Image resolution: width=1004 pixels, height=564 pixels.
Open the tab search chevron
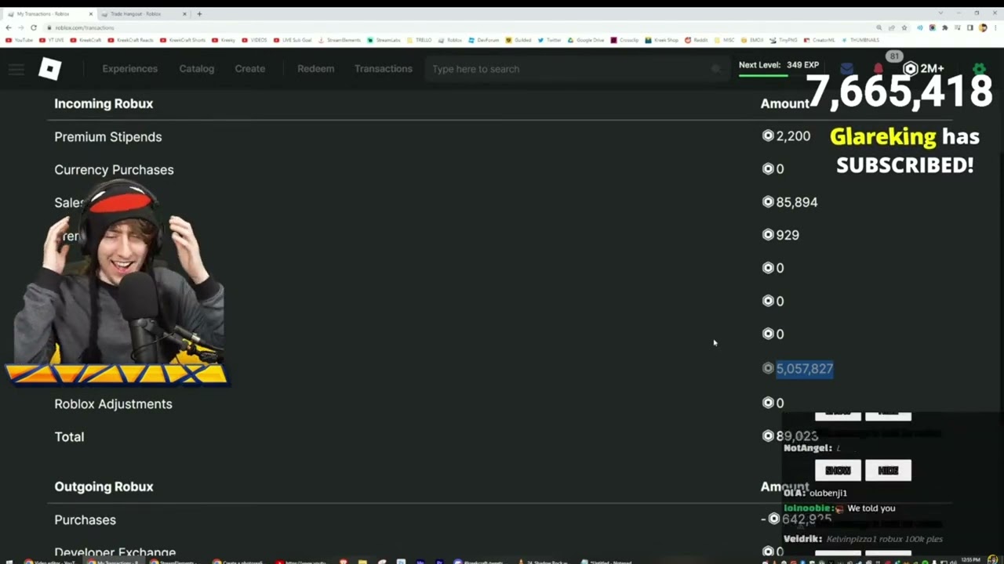click(940, 13)
